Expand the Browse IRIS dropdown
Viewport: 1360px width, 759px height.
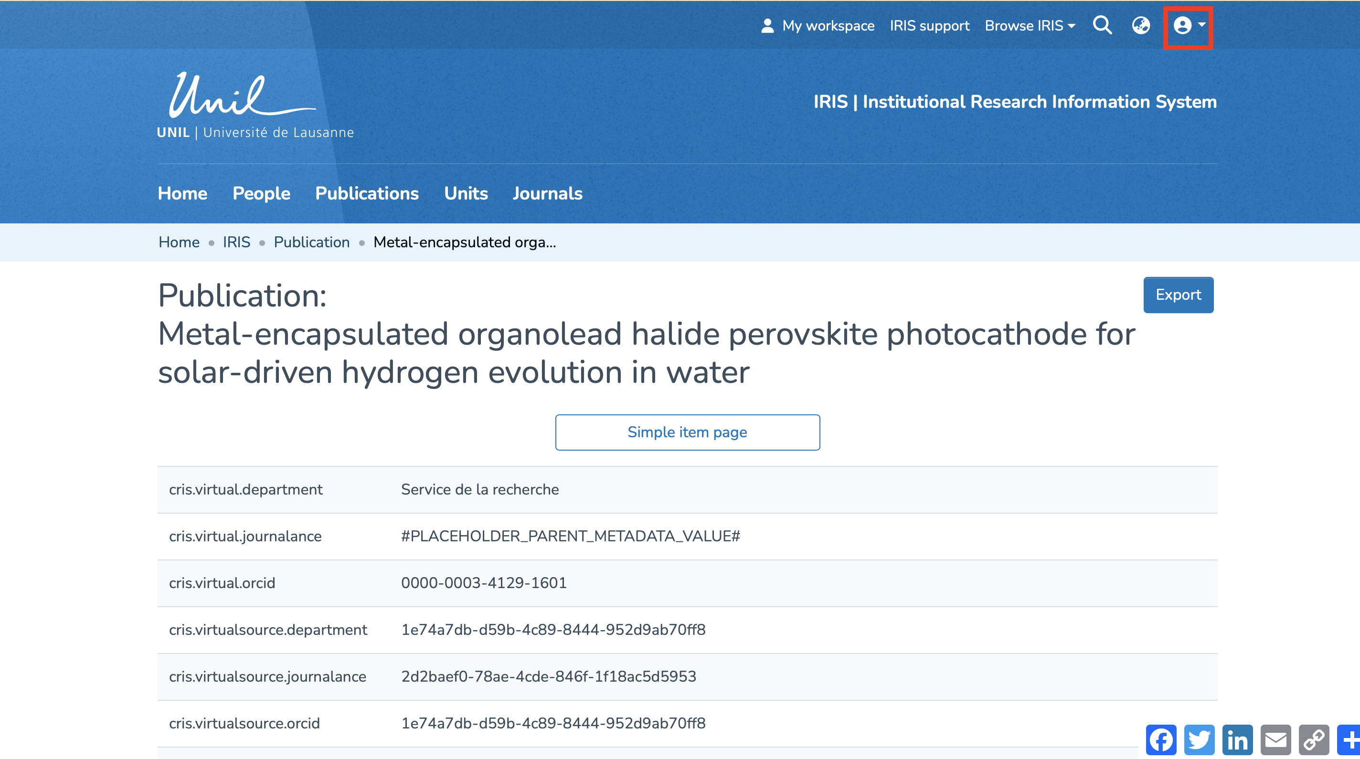point(1030,26)
